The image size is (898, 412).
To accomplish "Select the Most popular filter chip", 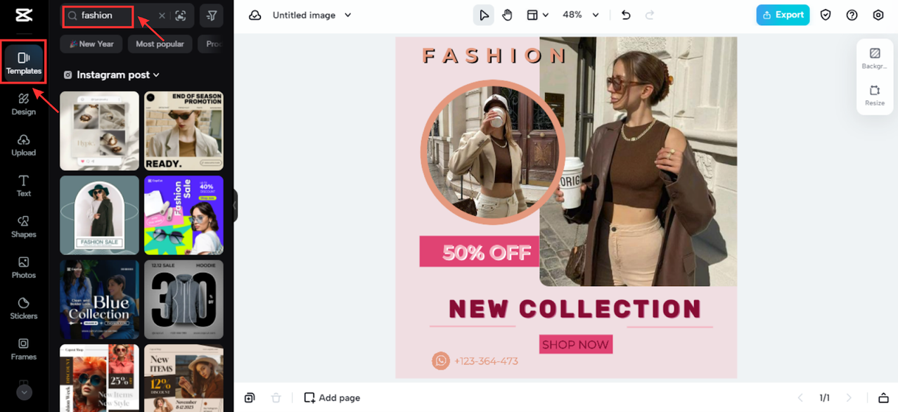I will (x=160, y=44).
